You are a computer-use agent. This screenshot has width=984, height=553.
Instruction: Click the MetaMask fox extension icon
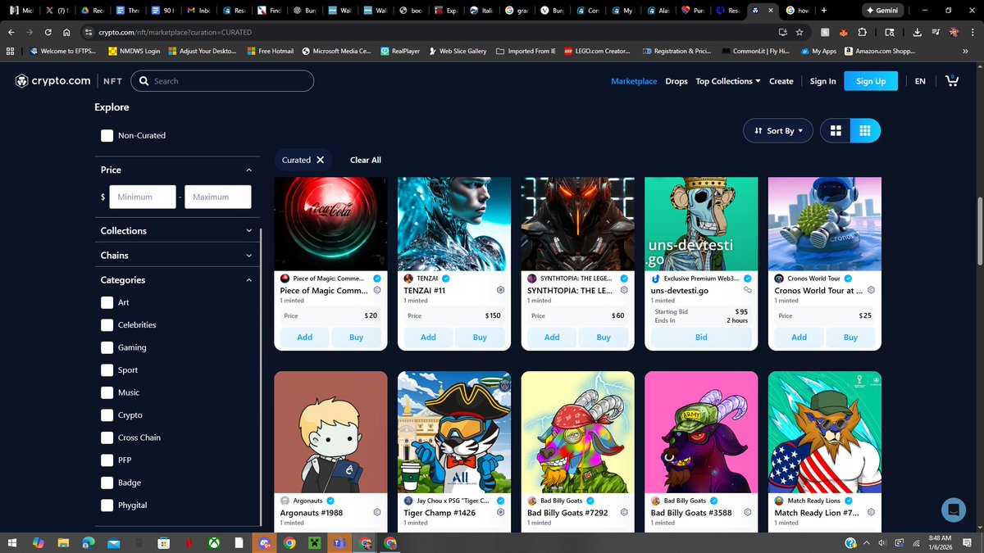click(x=844, y=32)
